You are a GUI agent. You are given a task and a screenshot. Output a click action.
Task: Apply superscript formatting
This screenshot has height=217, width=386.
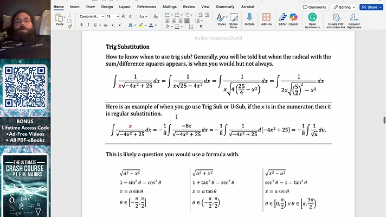(120, 25)
